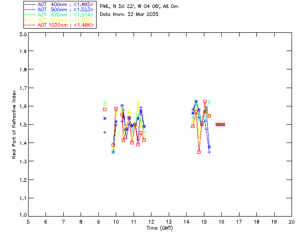300x240 pixels.
Task: Click the y-axis value 1.5
Action: [23, 125]
